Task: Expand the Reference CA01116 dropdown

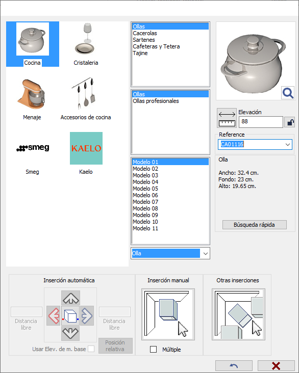Action: [288, 144]
